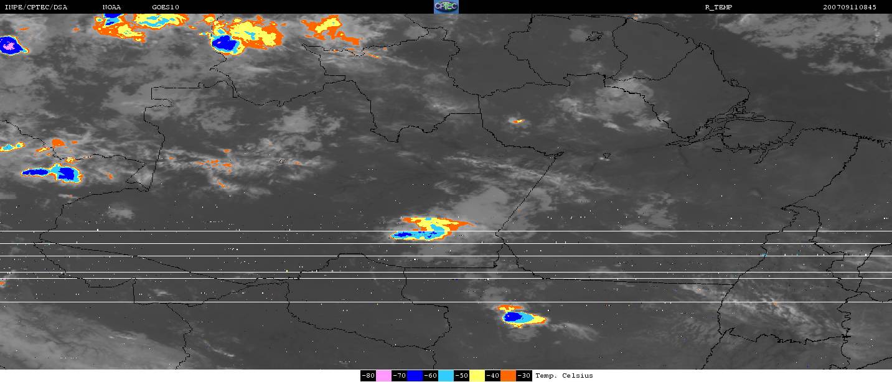Click the light blue legend swatch

(x=446, y=376)
